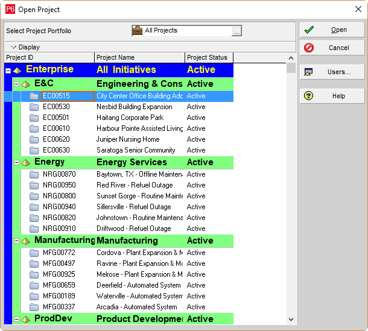368x331 pixels.
Task: Click the yellow question mark Help icon
Action: tap(308, 96)
